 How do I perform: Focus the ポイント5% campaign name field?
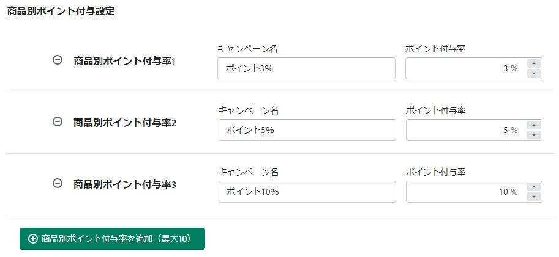306,130
